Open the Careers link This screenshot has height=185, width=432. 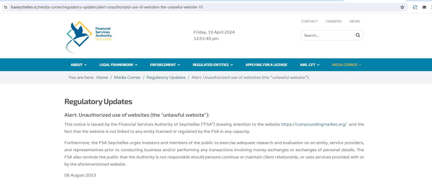(x=333, y=21)
